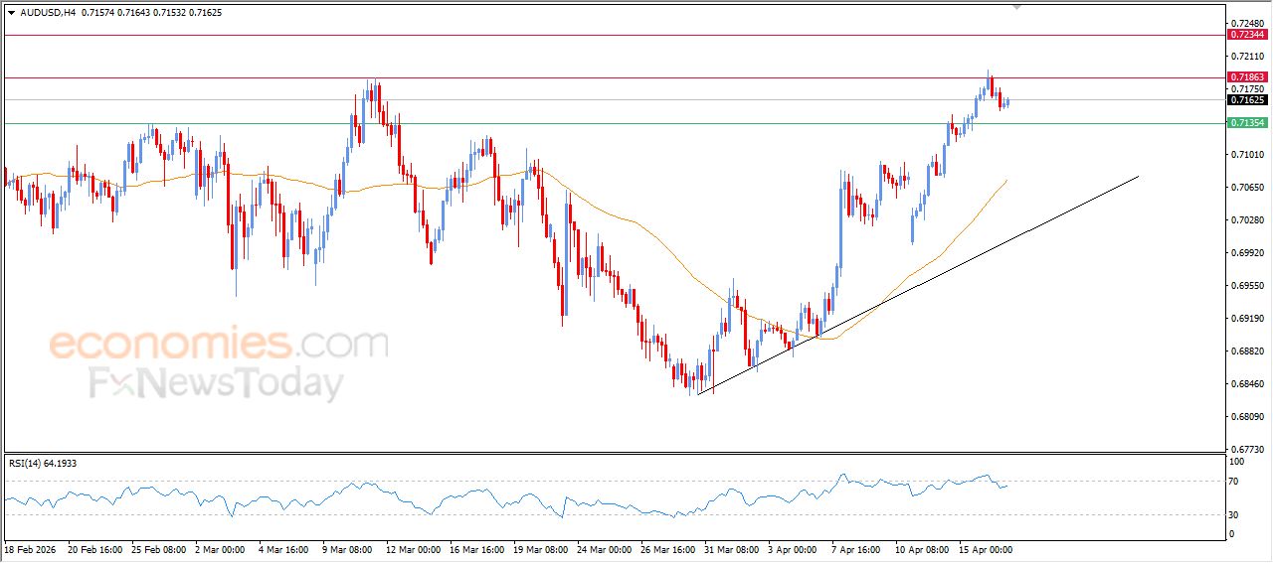Click the RSI 70 level scale label
The width and height of the screenshot is (1273, 563).
[x=1236, y=482]
